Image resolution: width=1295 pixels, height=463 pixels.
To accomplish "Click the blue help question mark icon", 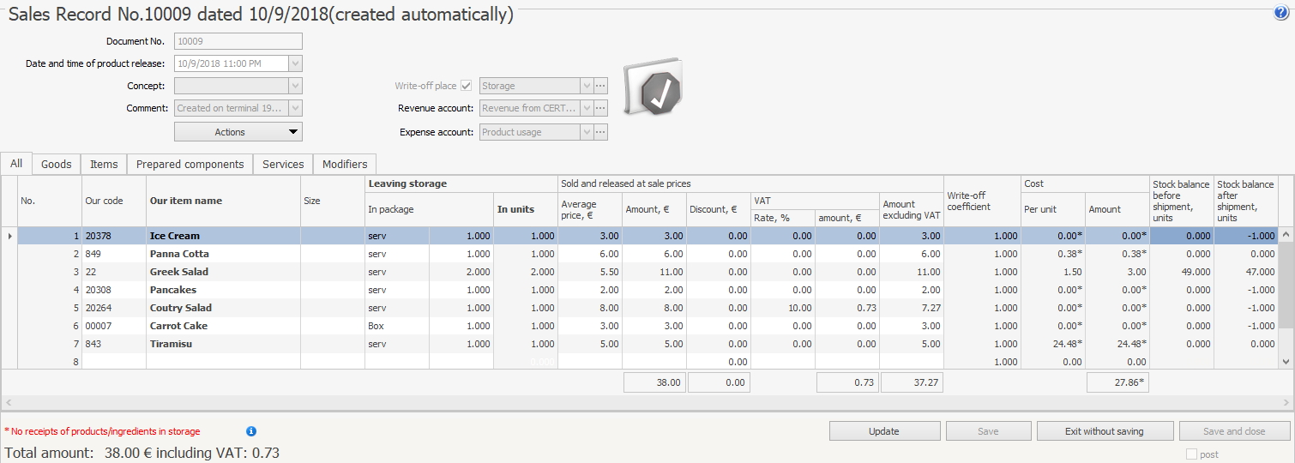I will point(1281,13).
